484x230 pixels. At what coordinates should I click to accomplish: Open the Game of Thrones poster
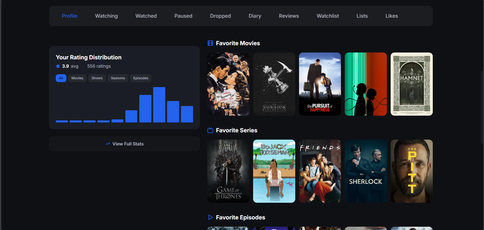(x=228, y=171)
